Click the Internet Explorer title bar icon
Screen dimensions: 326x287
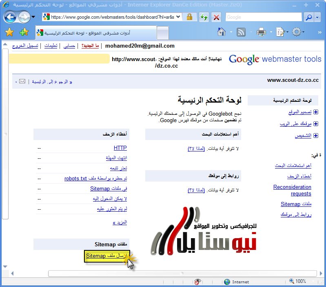point(6,4)
